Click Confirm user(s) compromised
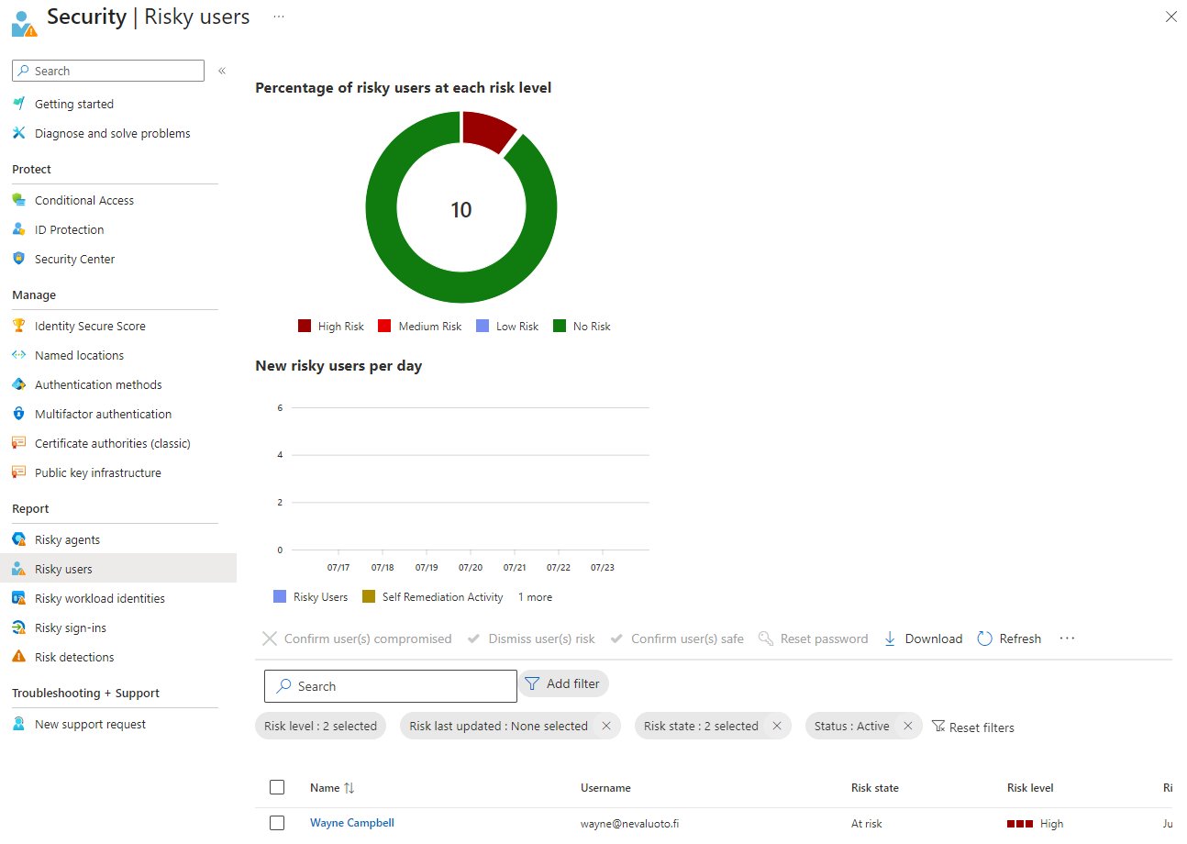 [357, 639]
